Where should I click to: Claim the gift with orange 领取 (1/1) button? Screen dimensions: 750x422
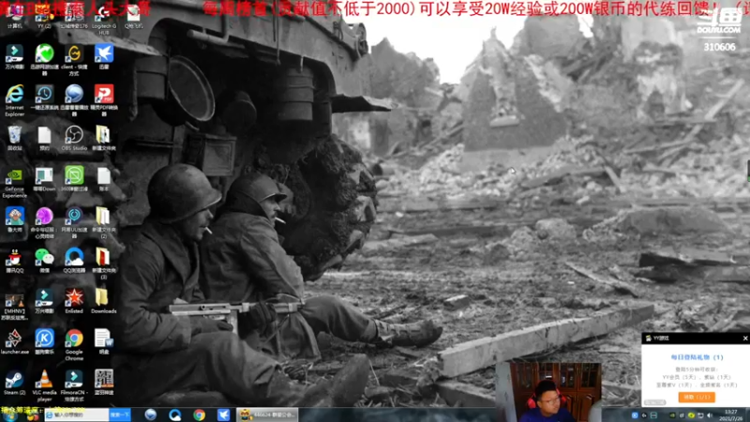click(697, 397)
